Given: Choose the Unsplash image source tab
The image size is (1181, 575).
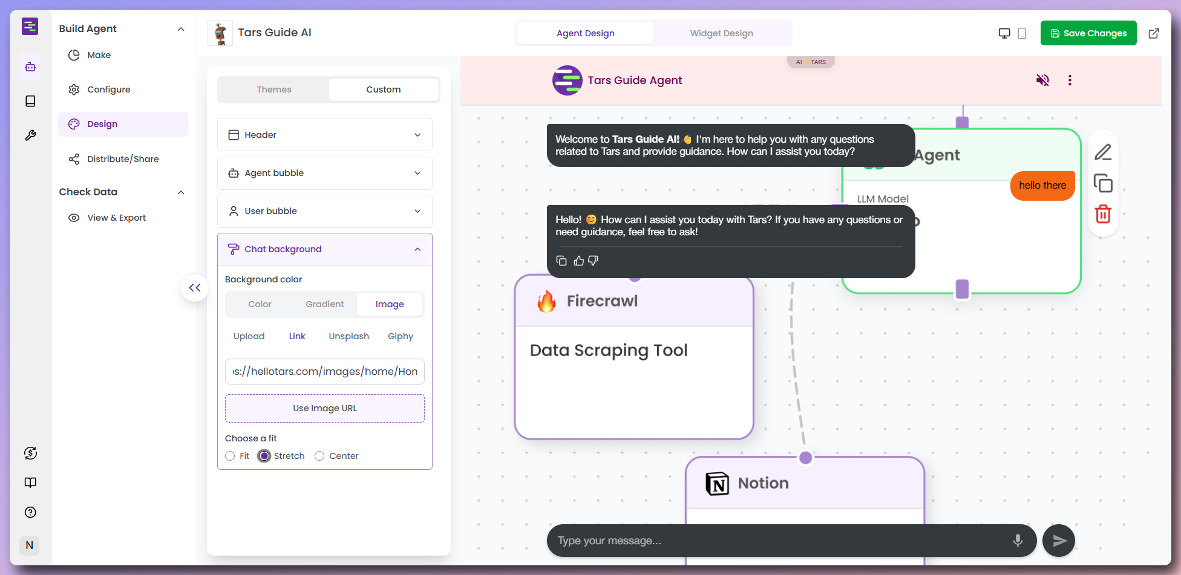Looking at the screenshot, I should pos(349,336).
